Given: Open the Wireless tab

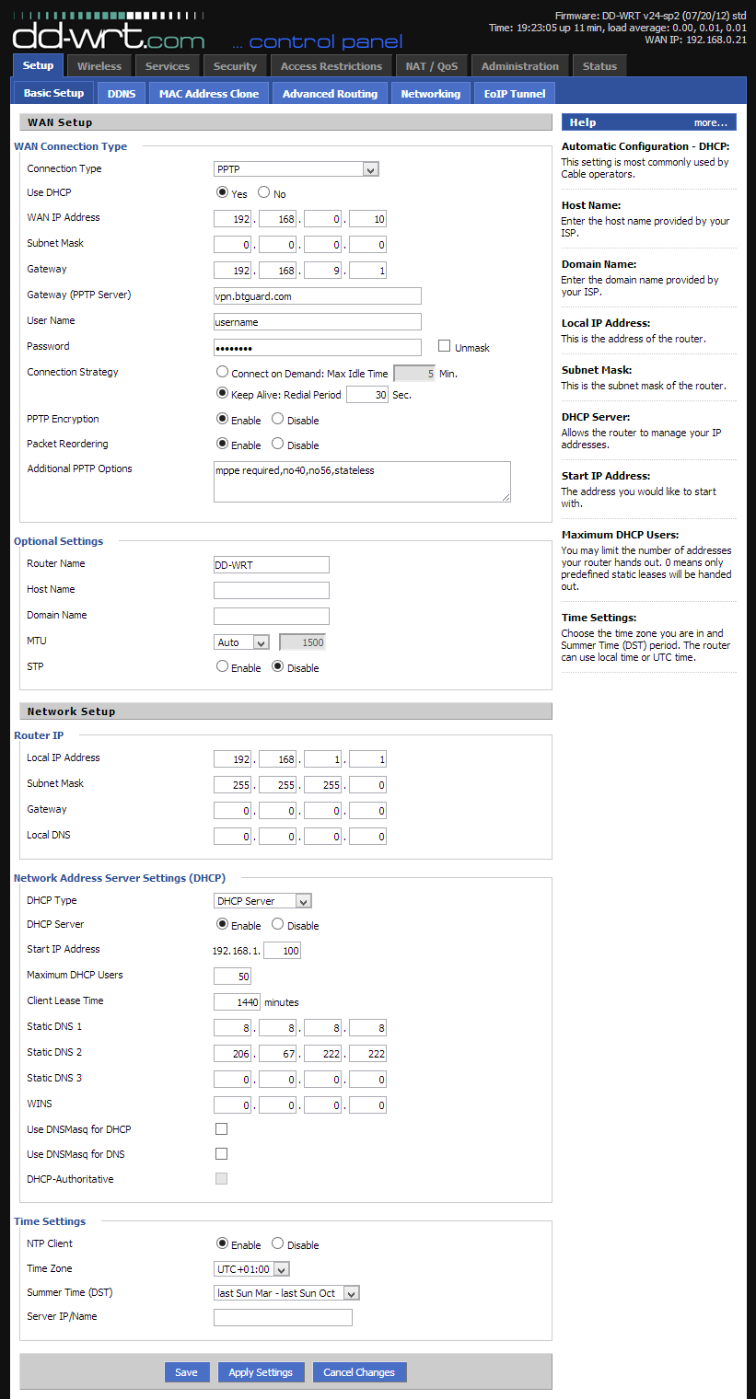Looking at the screenshot, I should tap(99, 66).
